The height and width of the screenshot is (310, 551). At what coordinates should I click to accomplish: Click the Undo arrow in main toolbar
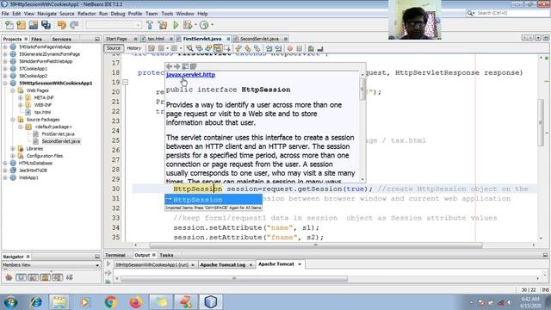click(62, 25)
